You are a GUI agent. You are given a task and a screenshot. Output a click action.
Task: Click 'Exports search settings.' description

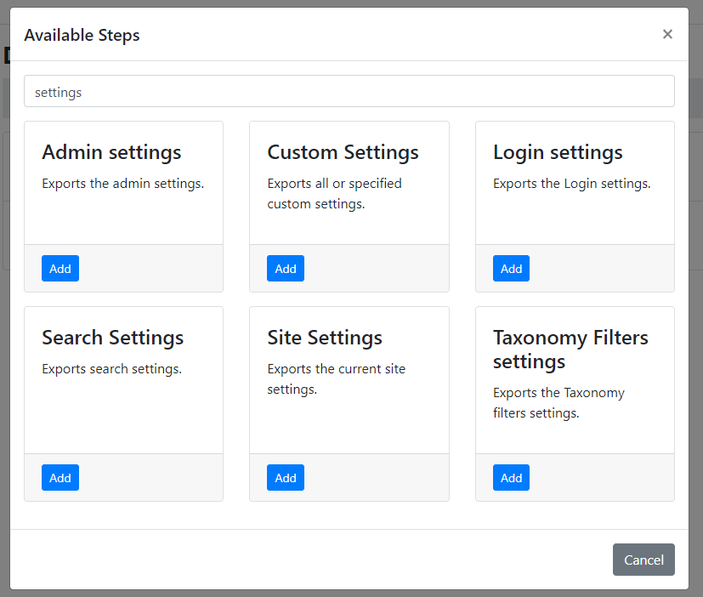111,369
